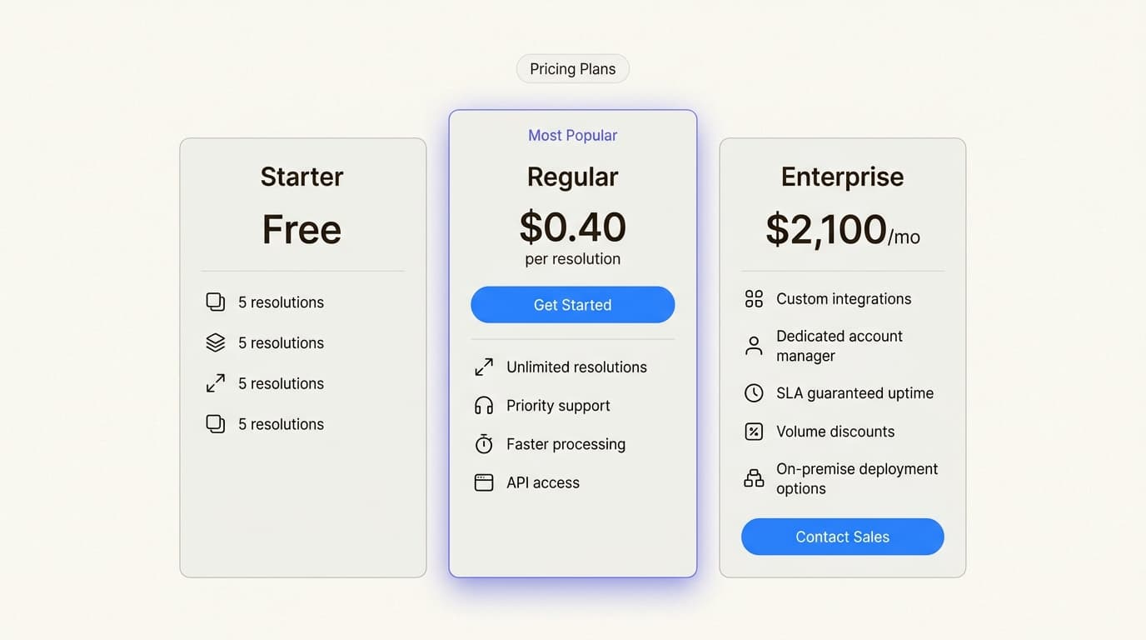1146x640 pixels.
Task: Select the person icon beside Dedicated account manager
Action: (754, 345)
